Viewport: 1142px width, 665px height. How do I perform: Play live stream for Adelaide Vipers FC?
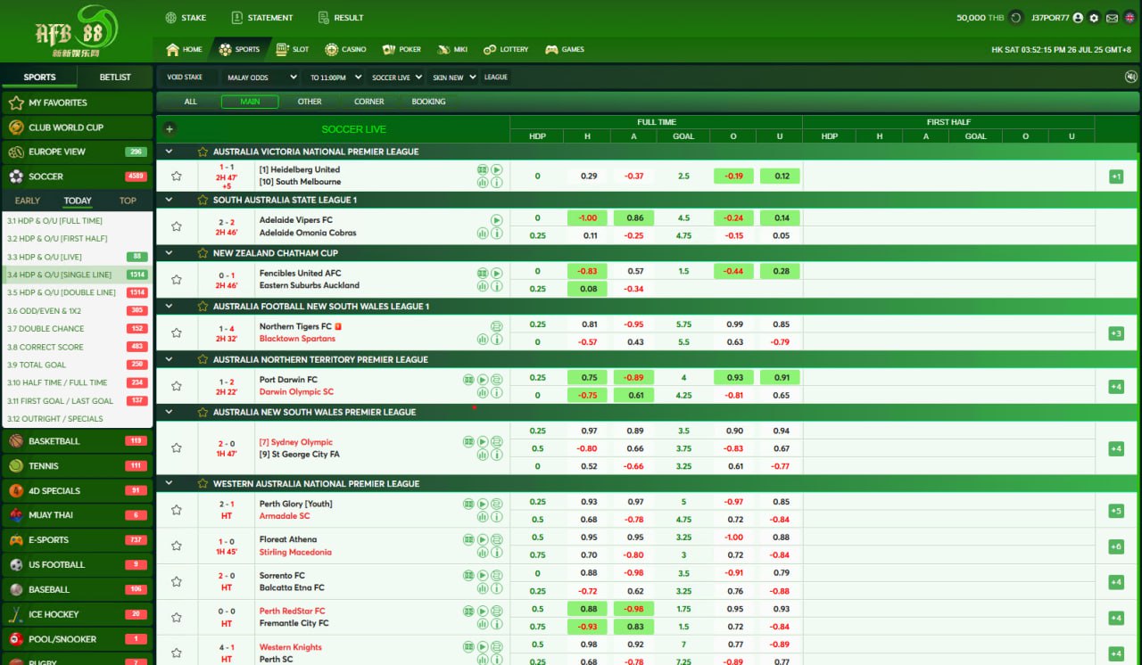(497, 220)
